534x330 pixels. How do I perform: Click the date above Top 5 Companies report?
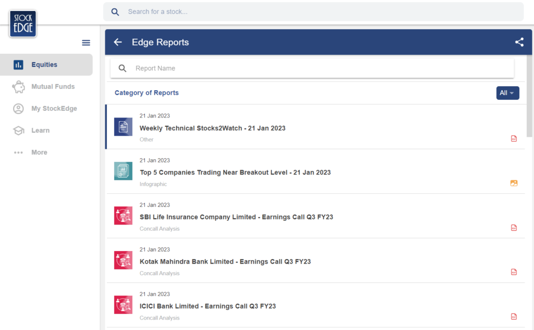click(x=154, y=160)
